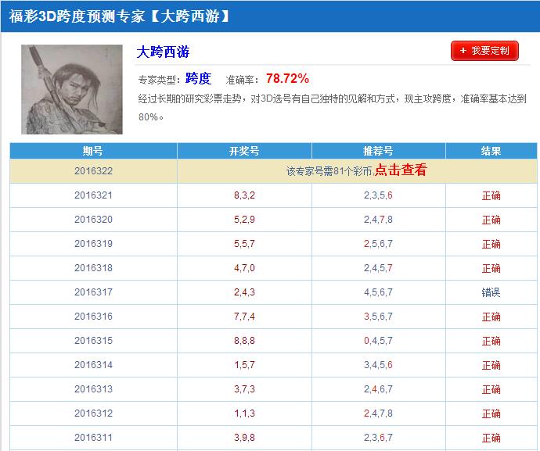Click the 开奖号 column header

point(244,151)
